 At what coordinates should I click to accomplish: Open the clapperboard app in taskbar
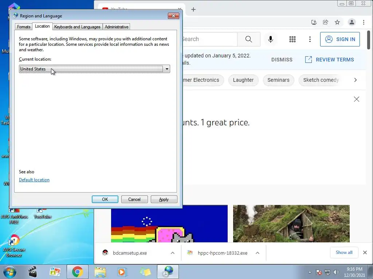click(x=32, y=272)
